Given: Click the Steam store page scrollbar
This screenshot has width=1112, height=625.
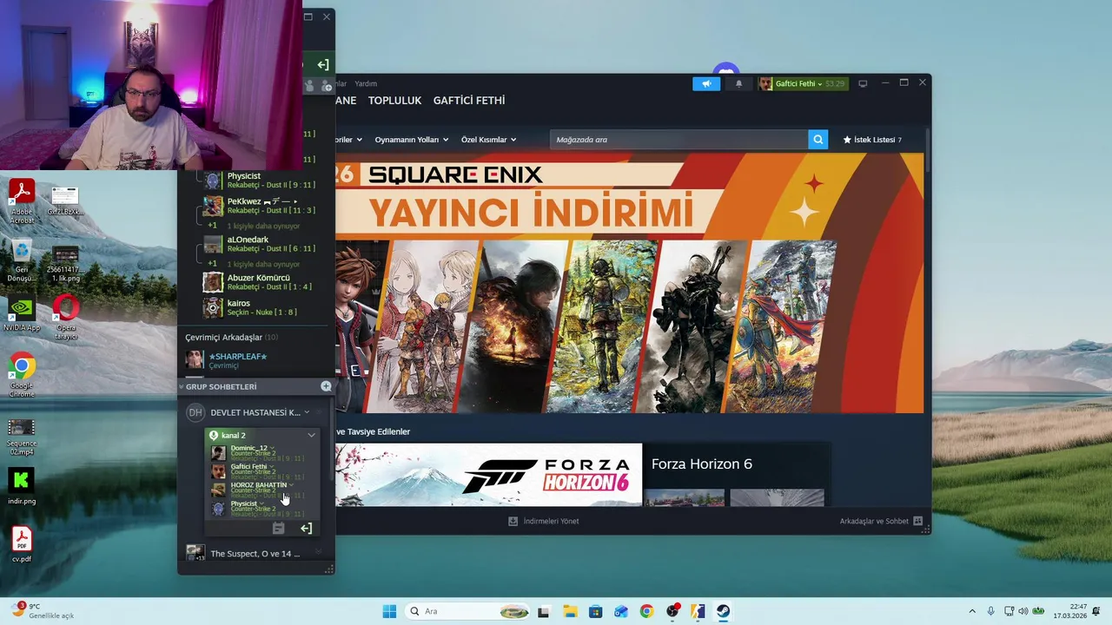Looking at the screenshot, I should tap(927, 152).
